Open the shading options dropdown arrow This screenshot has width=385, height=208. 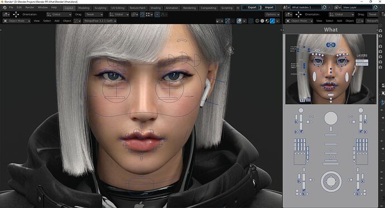pyautogui.click(x=277, y=21)
